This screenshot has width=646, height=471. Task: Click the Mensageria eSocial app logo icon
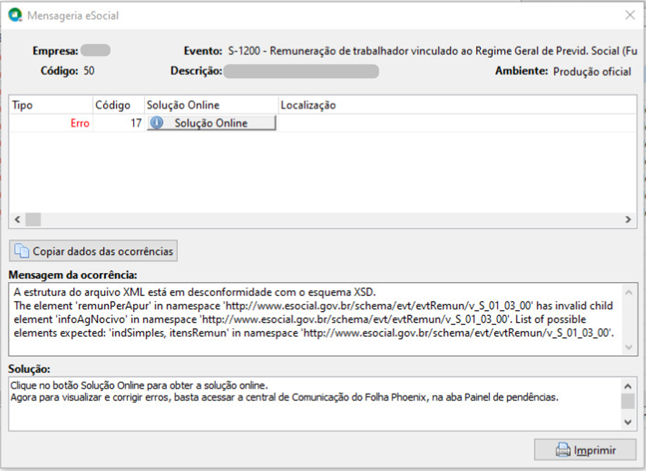(x=15, y=15)
